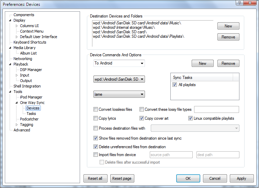
Task: Open the lame encoder dropdown
Action: pos(119,94)
